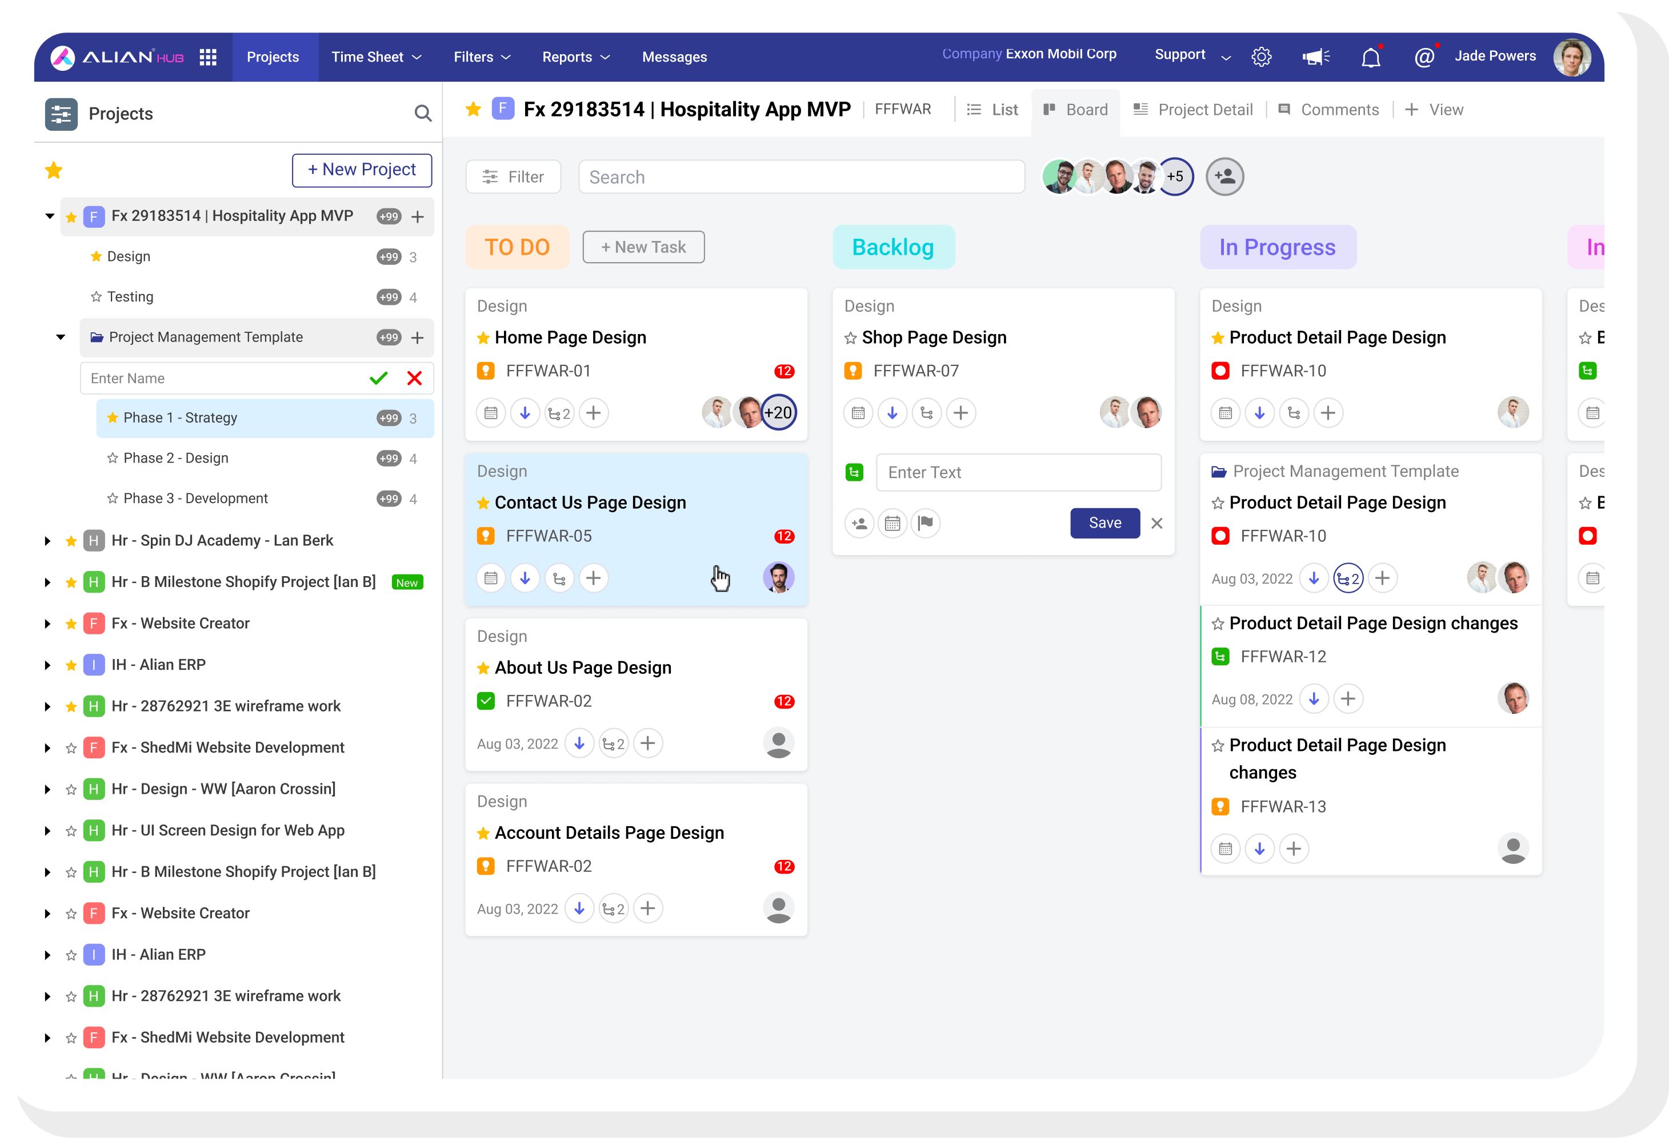Open Comments tab
The width and height of the screenshot is (1669, 1138).
[1328, 110]
